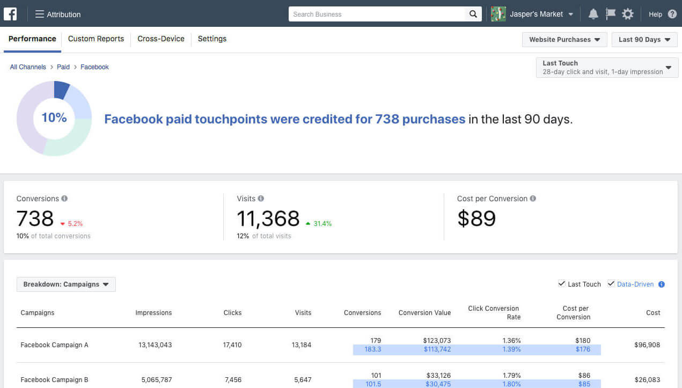Toggle the Data-Driven checkbox
Screen dimensions: 682x388
tap(611, 284)
